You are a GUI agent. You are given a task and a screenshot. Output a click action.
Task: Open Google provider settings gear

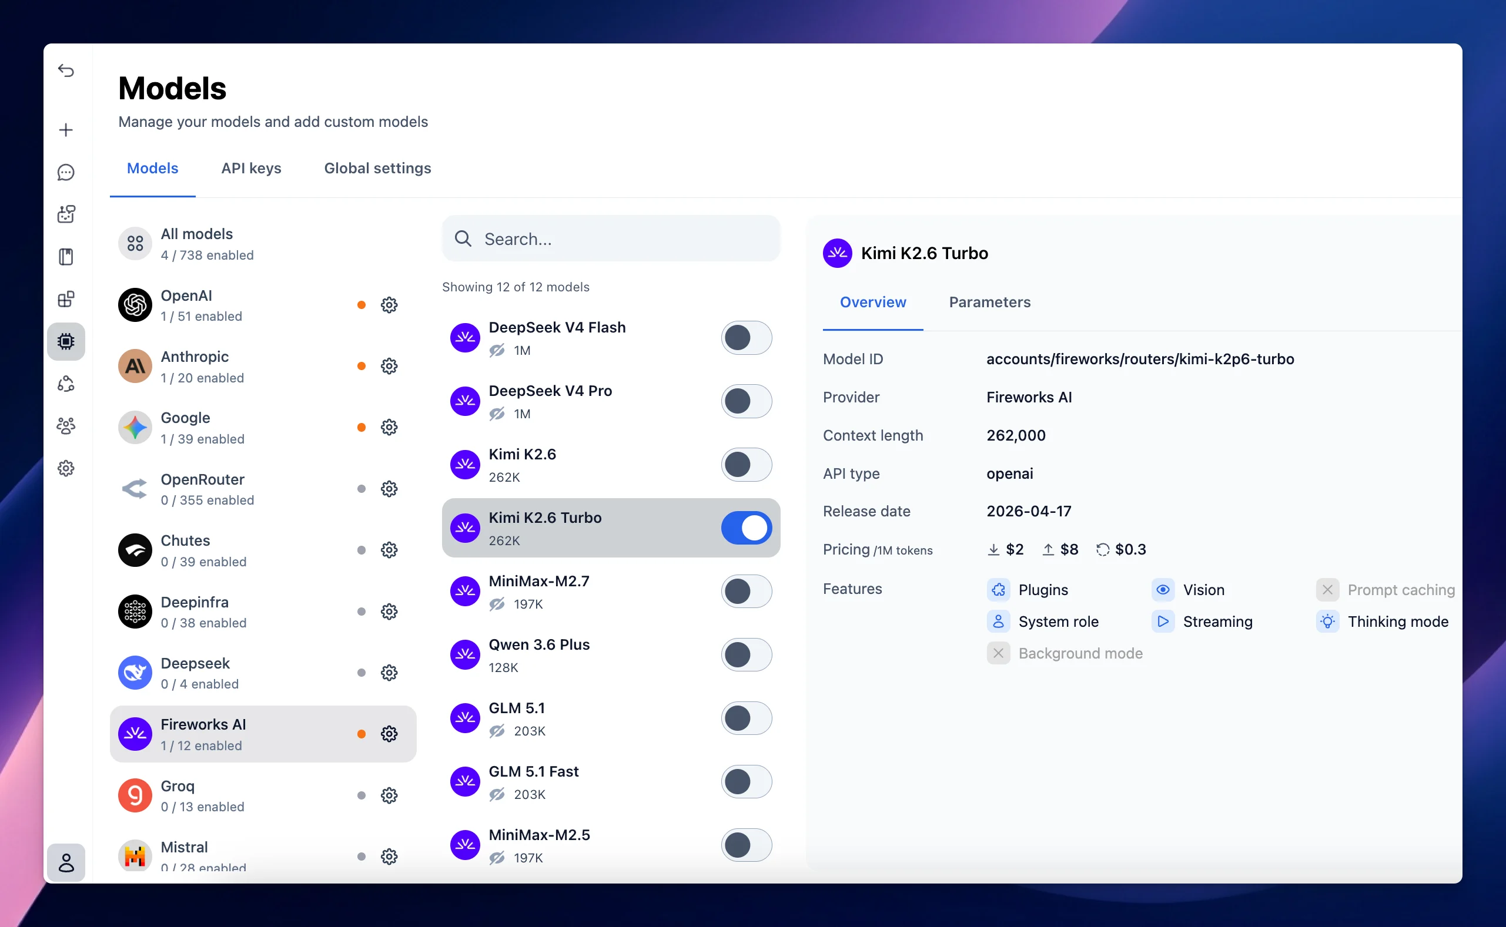click(389, 427)
